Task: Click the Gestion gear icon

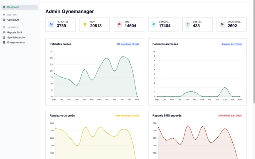Action: (x=4, y=15)
